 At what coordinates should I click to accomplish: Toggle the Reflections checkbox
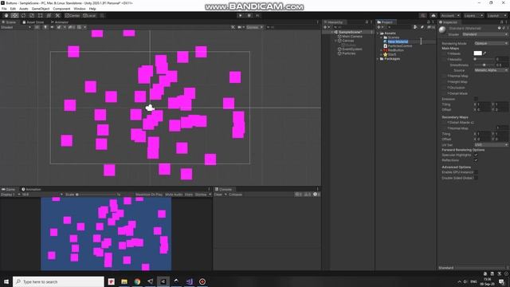tap(476, 160)
